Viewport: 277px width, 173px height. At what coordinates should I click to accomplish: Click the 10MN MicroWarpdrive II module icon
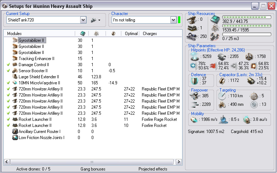(15, 83)
